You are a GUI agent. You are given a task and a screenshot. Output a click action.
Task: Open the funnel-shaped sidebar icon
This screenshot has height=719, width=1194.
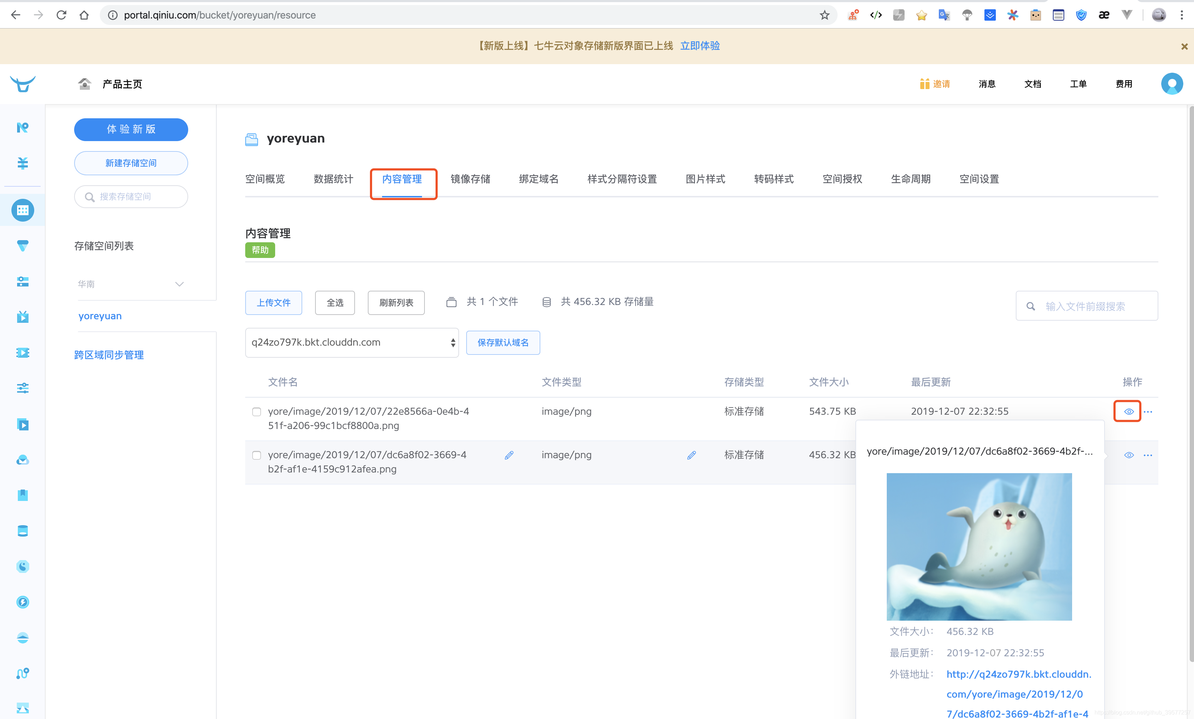pyautogui.click(x=23, y=245)
